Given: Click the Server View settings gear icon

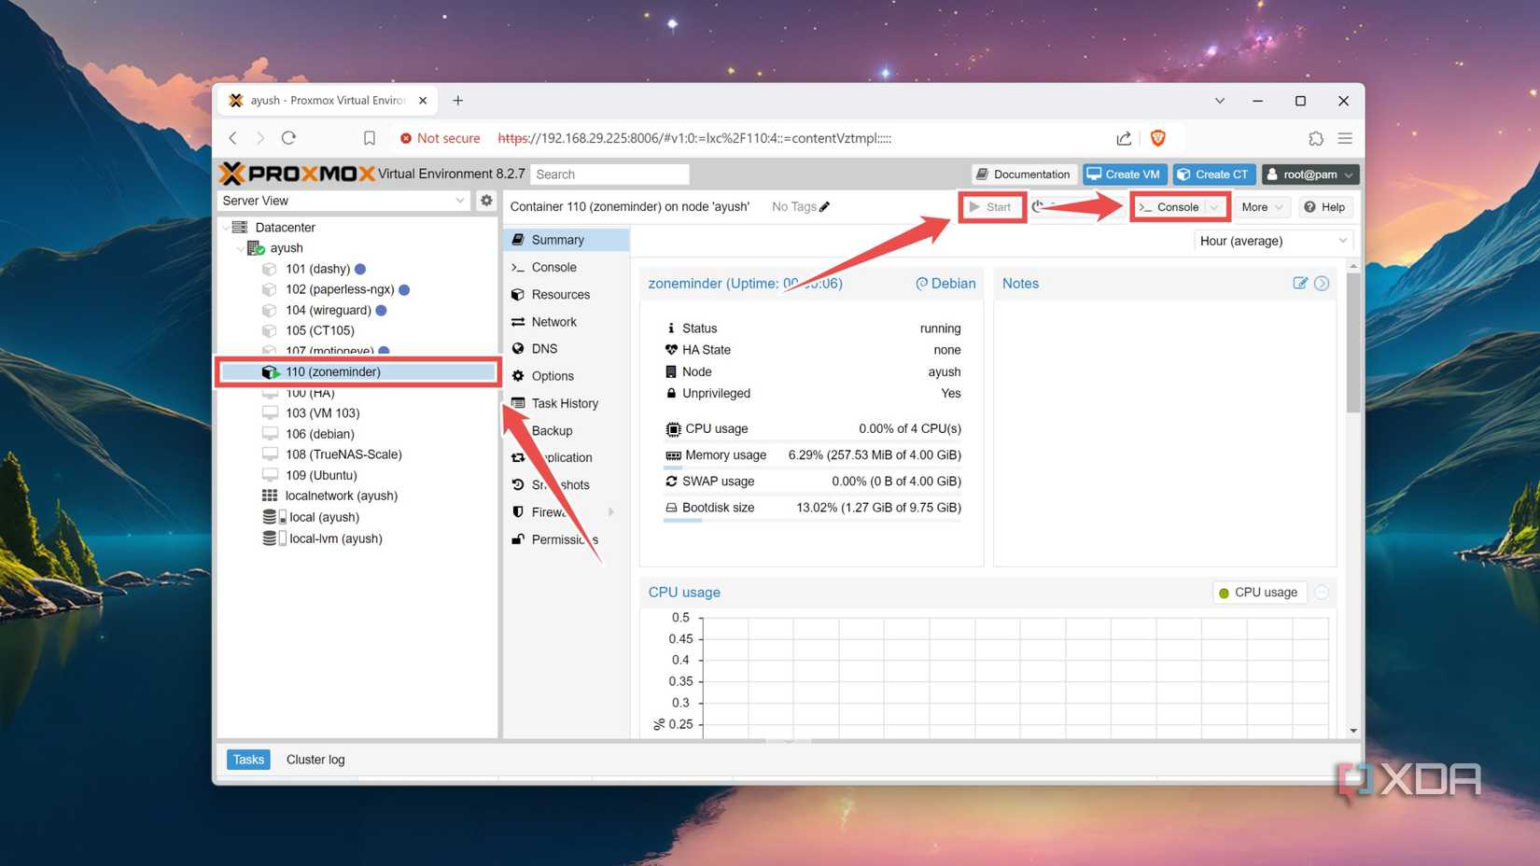Looking at the screenshot, I should [486, 200].
